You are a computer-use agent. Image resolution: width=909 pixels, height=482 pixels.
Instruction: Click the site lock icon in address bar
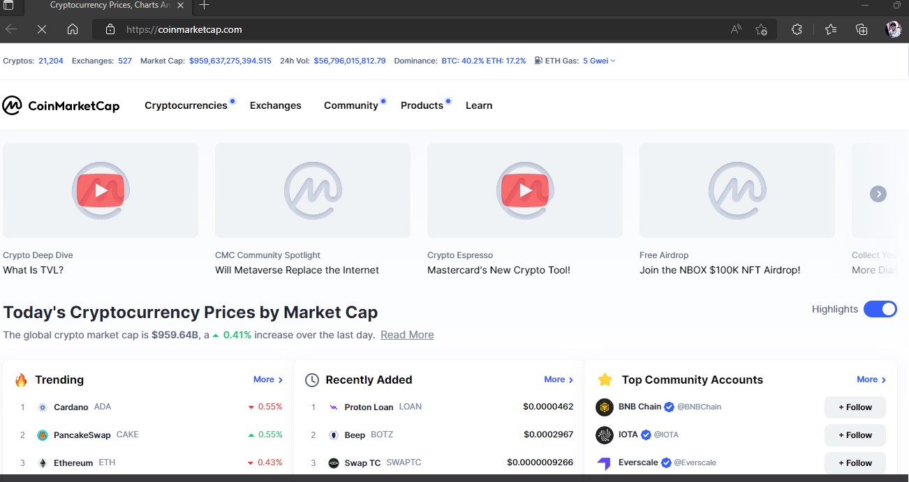click(110, 29)
